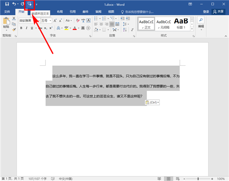Apply the 无间隔 No Spacing style
This screenshot has height=181, width=229.
(164, 24)
